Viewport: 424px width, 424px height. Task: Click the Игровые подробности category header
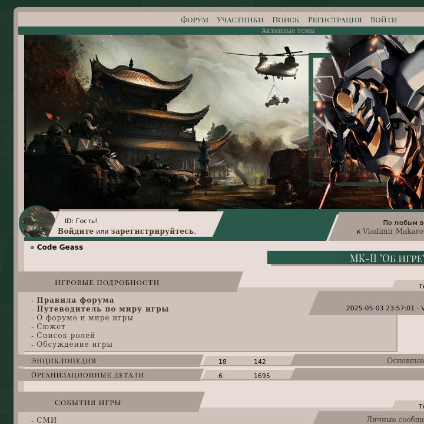click(107, 283)
